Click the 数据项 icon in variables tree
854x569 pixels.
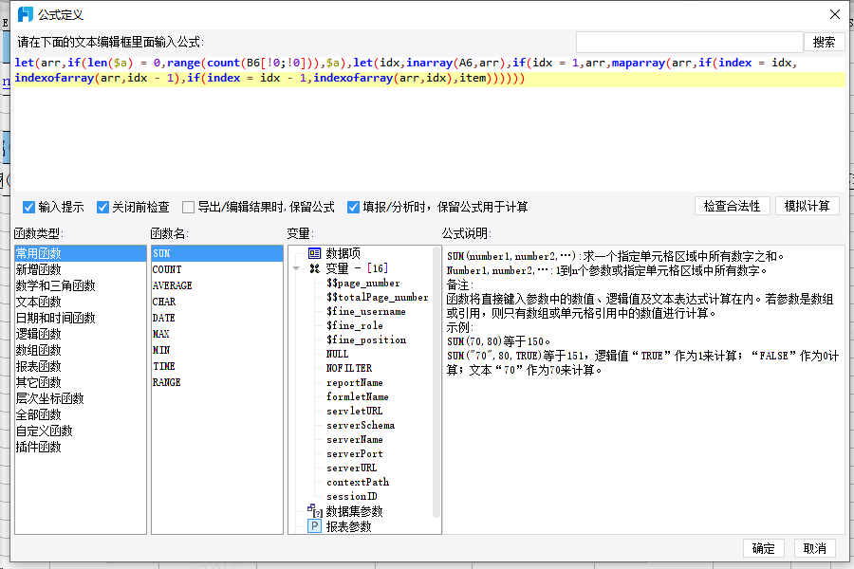[314, 253]
